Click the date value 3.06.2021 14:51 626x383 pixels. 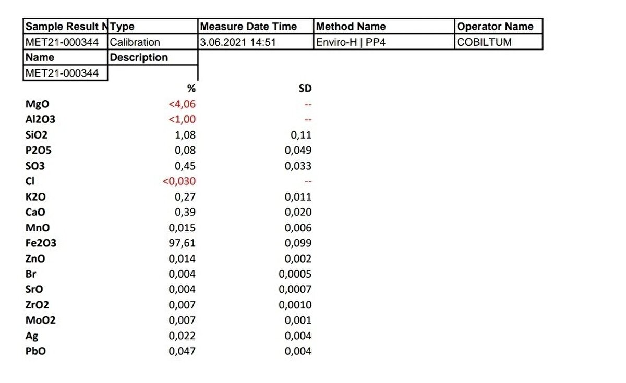pos(256,42)
